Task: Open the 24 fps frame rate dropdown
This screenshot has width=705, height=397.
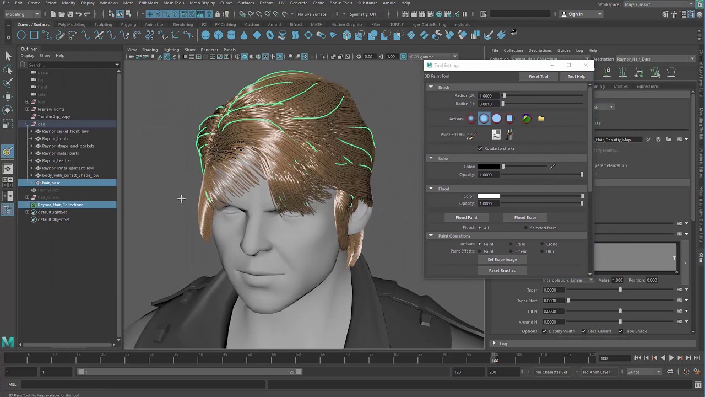Action: coord(644,372)
